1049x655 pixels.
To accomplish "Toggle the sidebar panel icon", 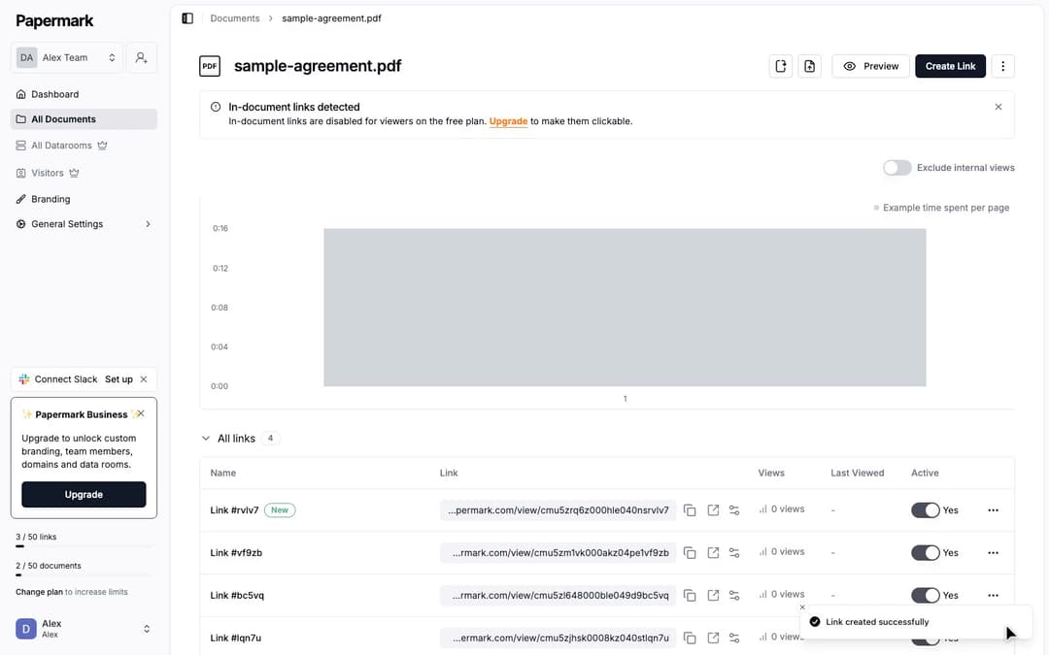I will 187,18.
